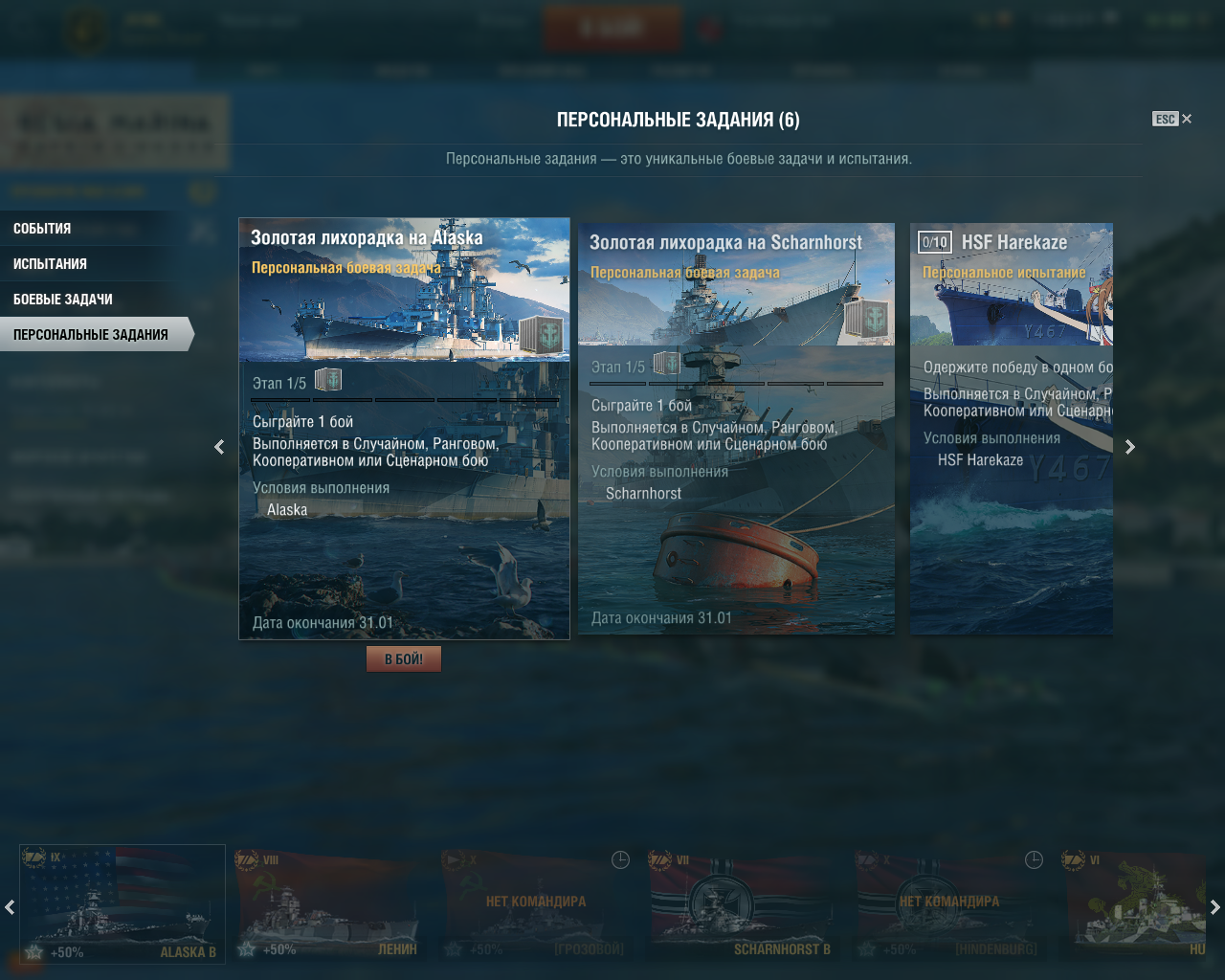
Task: Click the Alaska mission stage progress bar
Action: (x=405, y=399)
